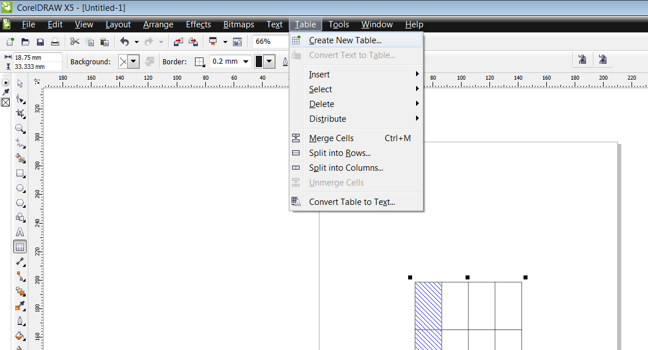Select the Pick tool
This screenshot has width=648, height=350.
[x=20, y=84]
